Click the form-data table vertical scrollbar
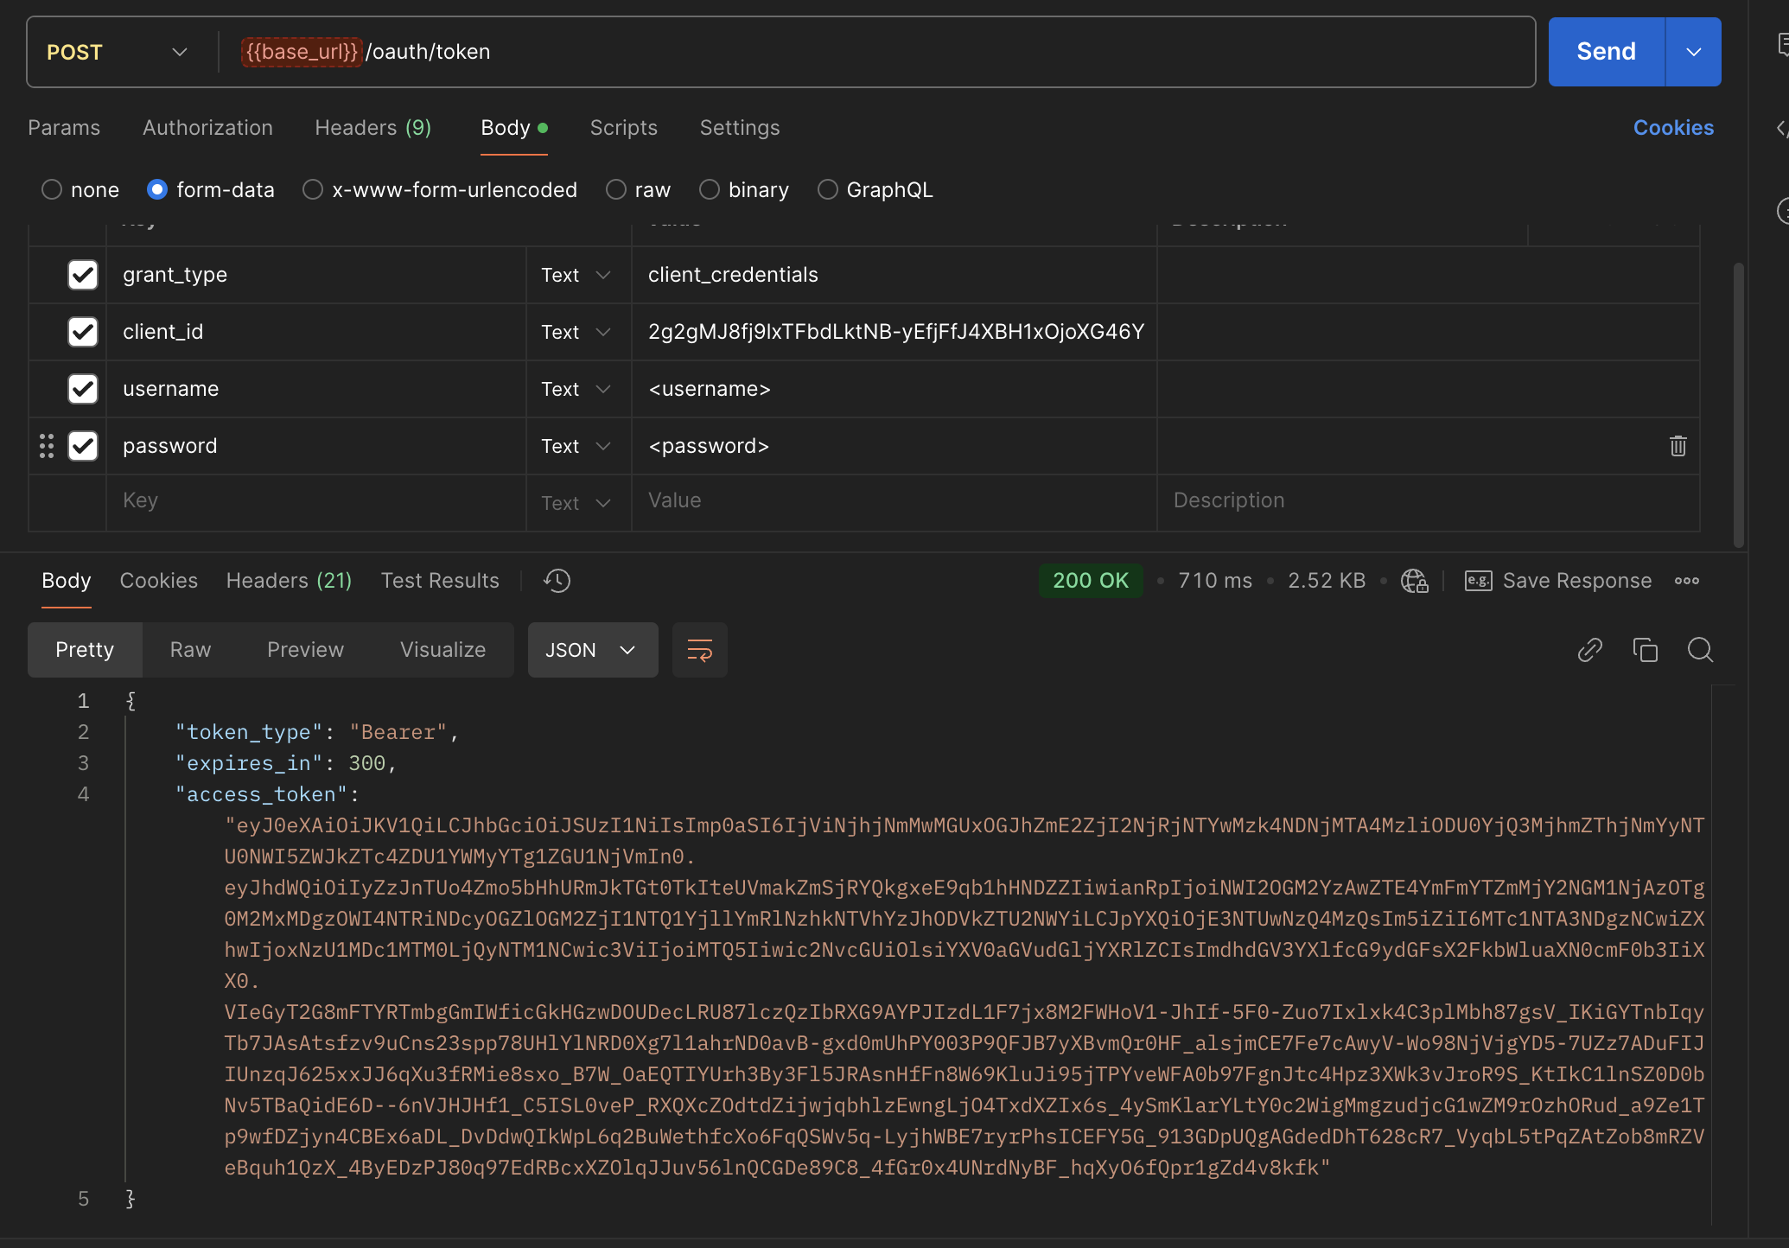The height and width of the screenshot is (1248, 1789). (x=1738, y=404)
